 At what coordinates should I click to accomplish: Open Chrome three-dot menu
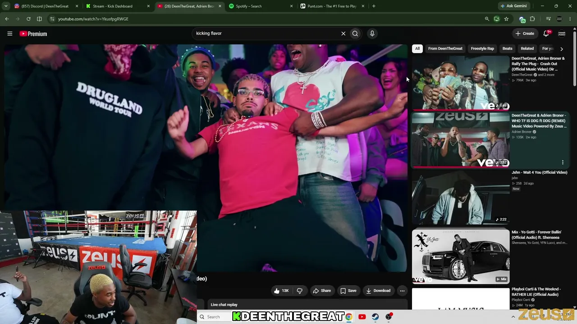pos(570,19)
